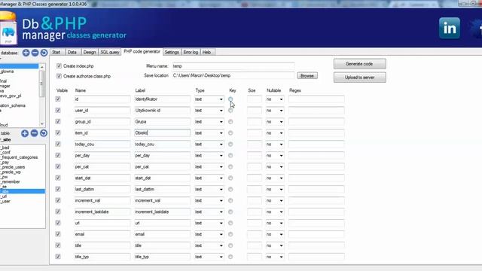Remove database using minus icon
This screenshot has width=482, height=271.
pyautogui.click(x=35, y=53)
